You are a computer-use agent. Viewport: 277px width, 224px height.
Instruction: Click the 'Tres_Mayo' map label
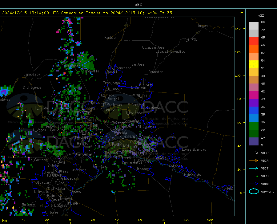pos(111,83)
